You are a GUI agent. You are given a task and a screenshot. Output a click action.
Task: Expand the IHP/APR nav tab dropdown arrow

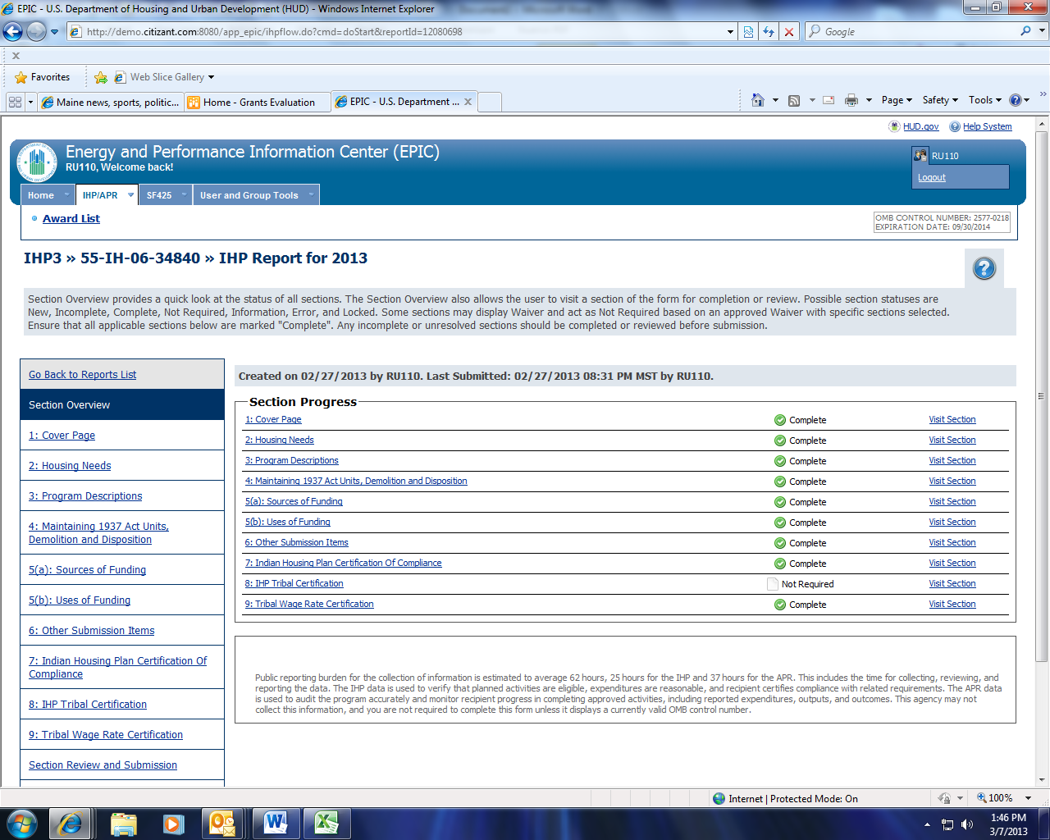tap(130, 194)
